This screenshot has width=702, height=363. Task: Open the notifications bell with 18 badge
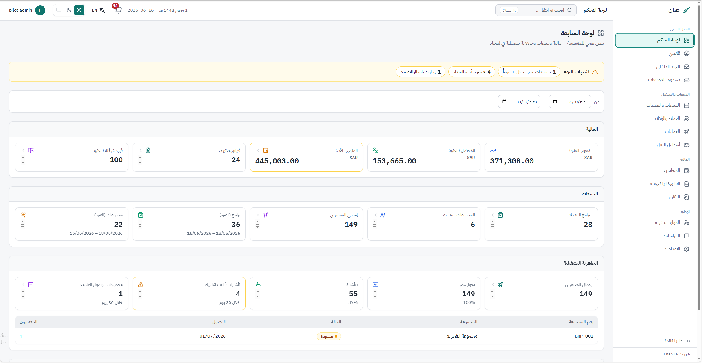[x=118, y=10]
